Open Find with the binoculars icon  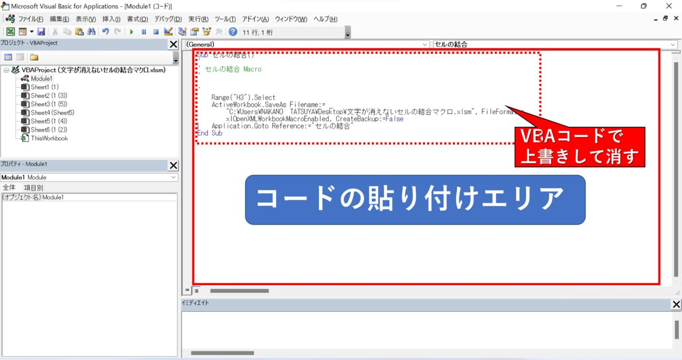coord(91,32)
